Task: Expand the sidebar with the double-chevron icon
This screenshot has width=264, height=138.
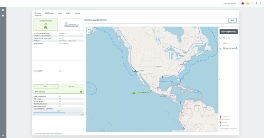Action: (3, 135)
